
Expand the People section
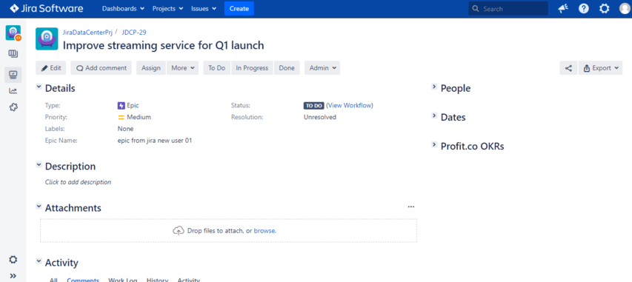[x=434, y=87]
